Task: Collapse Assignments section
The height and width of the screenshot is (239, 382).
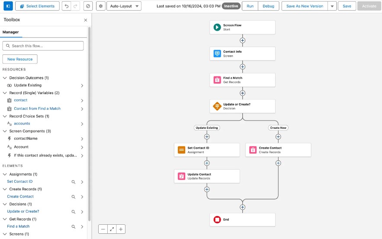Action: pyautogui.click(x=5, y=174)
